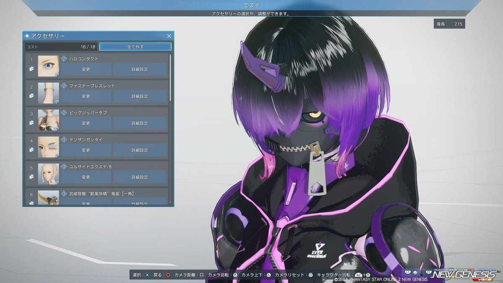This screenshot has height=283, width=503.
Task: Click the テンザンガンタイ item name
Action: (86, 140)
